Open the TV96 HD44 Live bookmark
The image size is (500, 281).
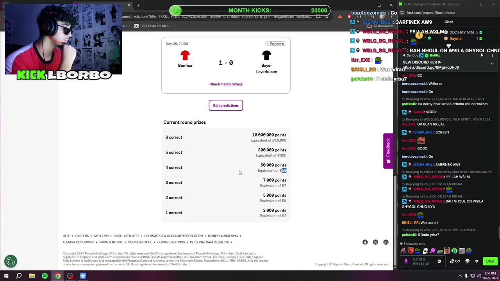pyautogui.click(x=152, y=26)
